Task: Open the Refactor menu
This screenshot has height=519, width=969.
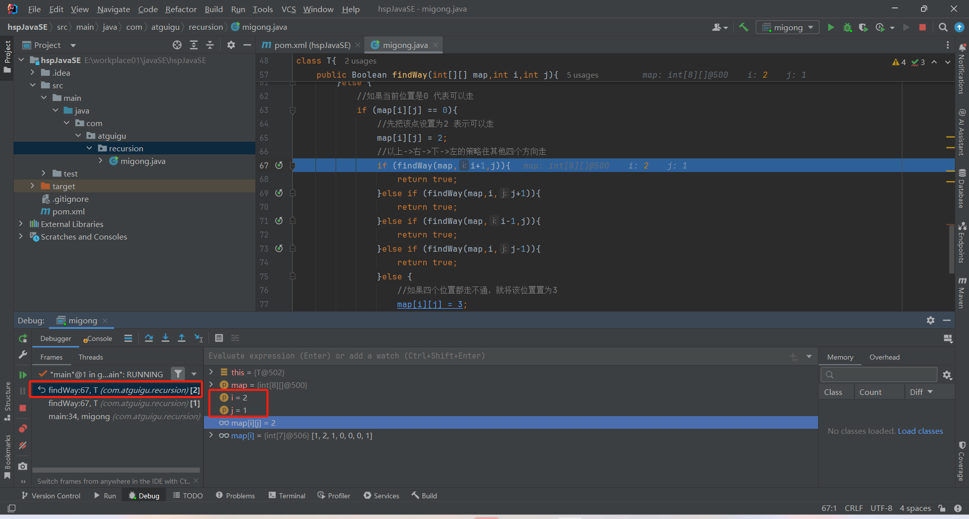Action: click(x=181, y=9)
